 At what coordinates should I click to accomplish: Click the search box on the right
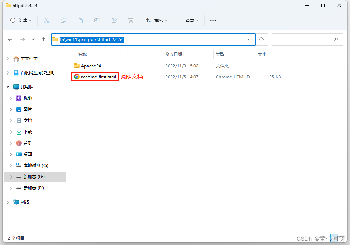[308, 39]
